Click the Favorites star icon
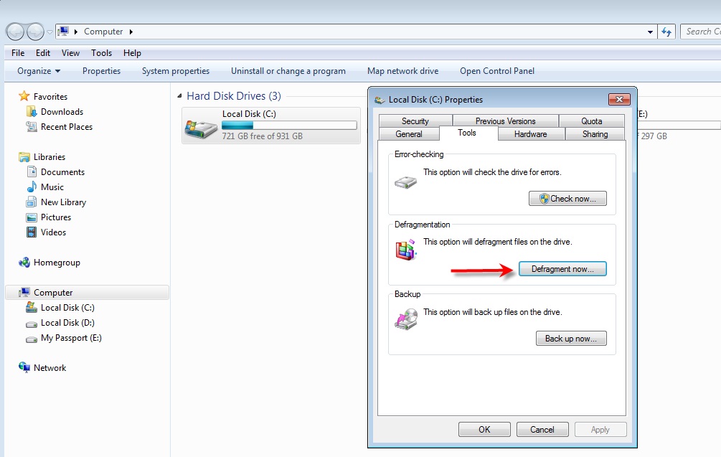The image size is (721, 457). [x=24, y=96]
